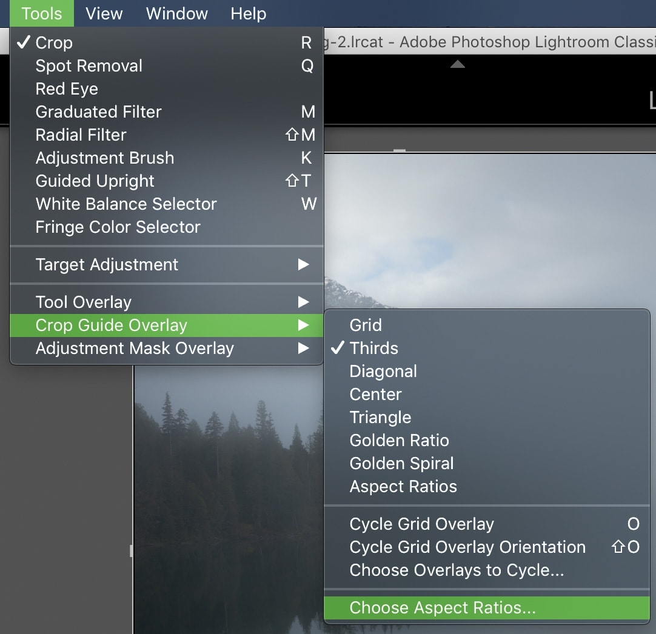This screenshot has width=656, height=634.
Task: Select the Triangle crop overlay
Action: click(x=487, y=417)
